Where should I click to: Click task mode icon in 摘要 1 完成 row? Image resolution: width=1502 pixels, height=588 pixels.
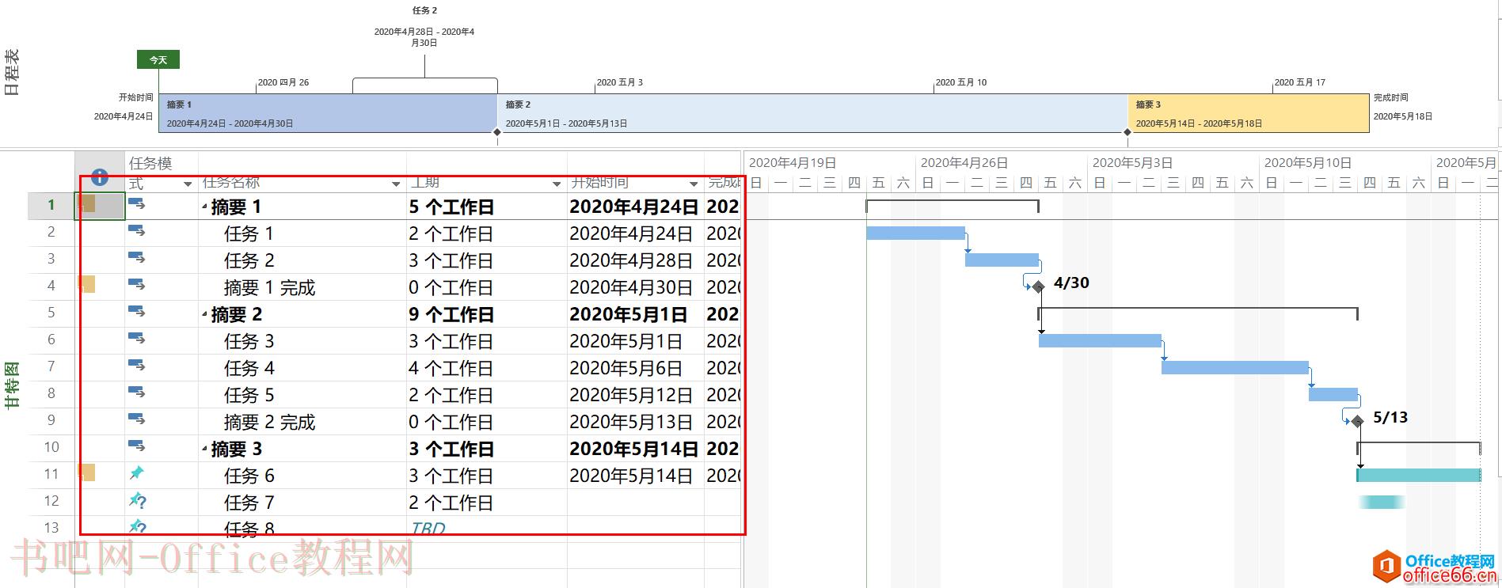click(137, 285)
